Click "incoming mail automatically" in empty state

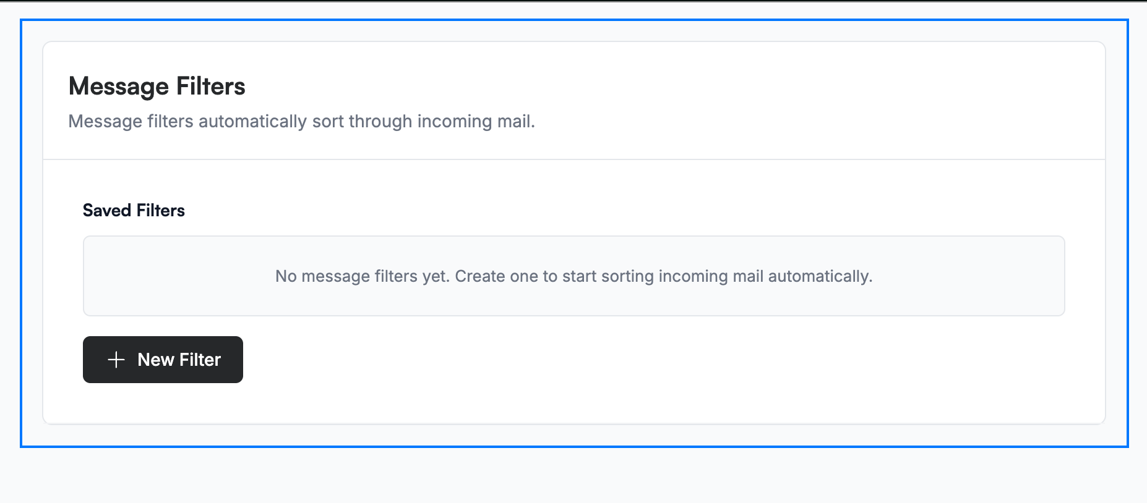click(766, 276)
